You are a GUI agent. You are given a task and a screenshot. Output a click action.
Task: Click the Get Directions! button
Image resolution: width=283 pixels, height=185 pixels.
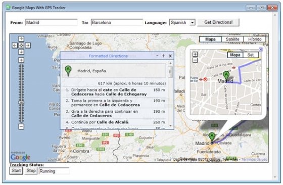218,22
